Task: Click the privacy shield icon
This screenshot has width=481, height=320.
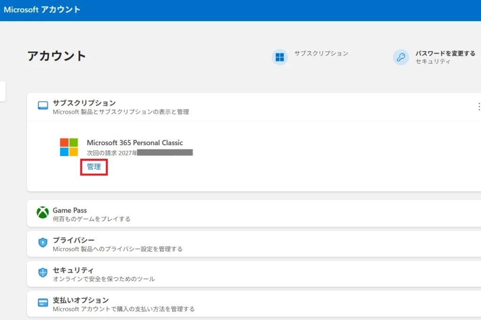Action: 43,243
